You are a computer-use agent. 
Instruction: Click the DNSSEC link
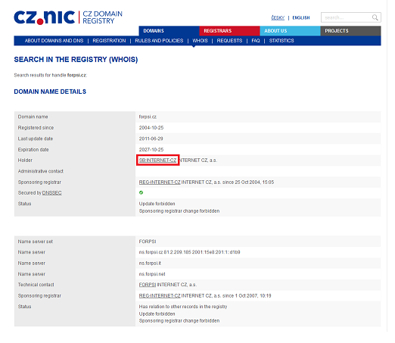click(51, 193)
